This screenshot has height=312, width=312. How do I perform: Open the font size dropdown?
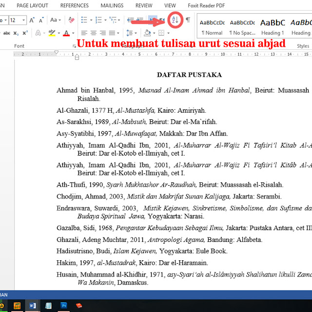pos(23,20)
